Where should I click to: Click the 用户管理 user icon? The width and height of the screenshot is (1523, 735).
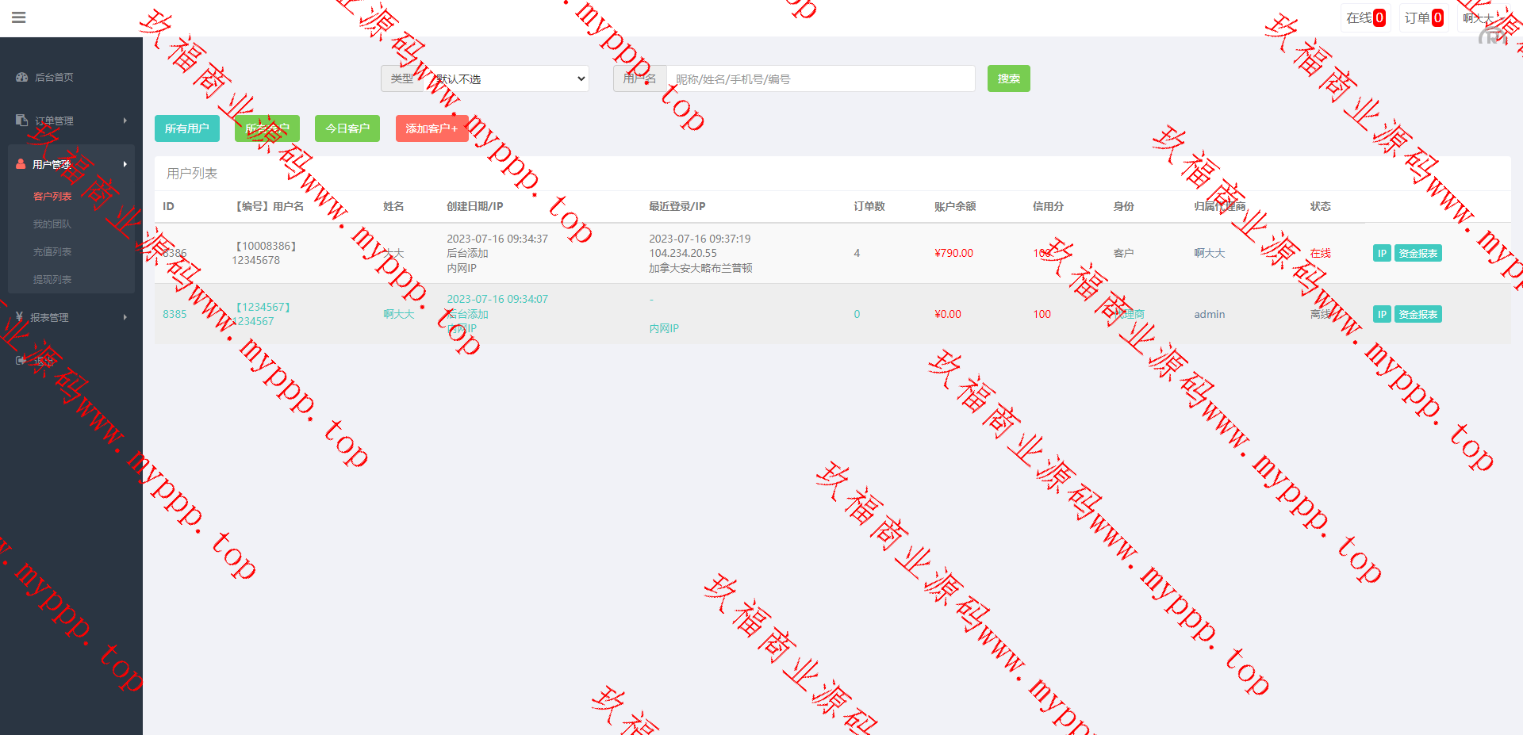click(x=21, y=164)
